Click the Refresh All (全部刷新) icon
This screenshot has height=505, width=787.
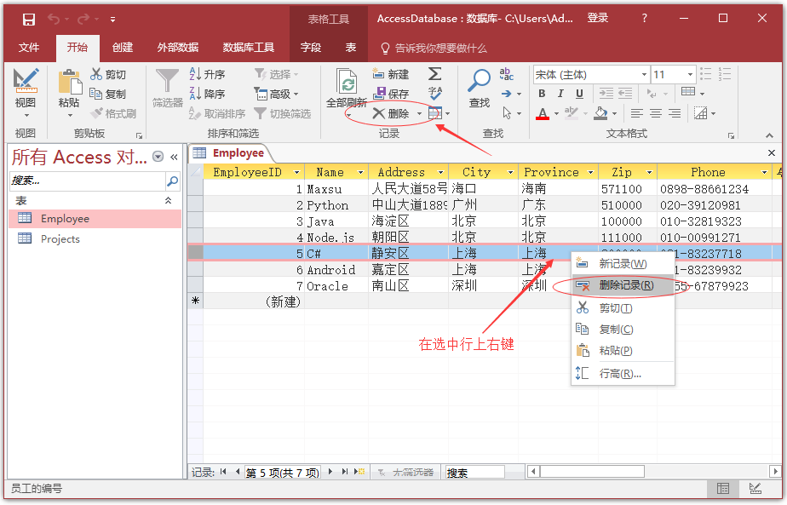347,83
